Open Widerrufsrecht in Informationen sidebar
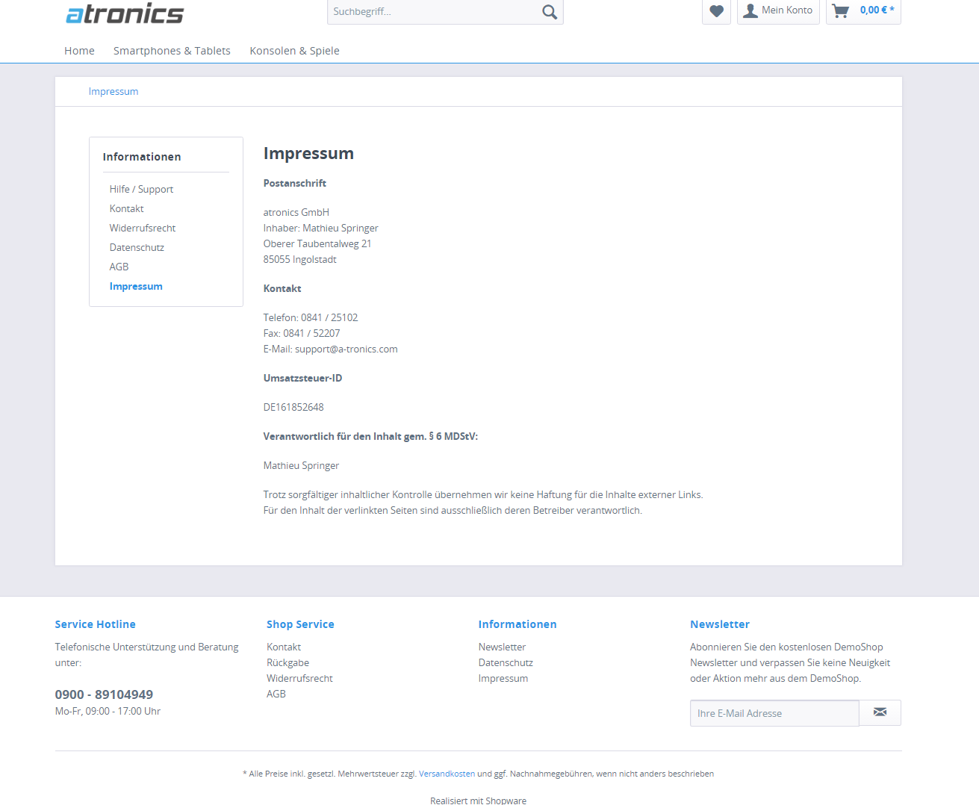This screenshot has height=805, width=979. coord(143,229)
